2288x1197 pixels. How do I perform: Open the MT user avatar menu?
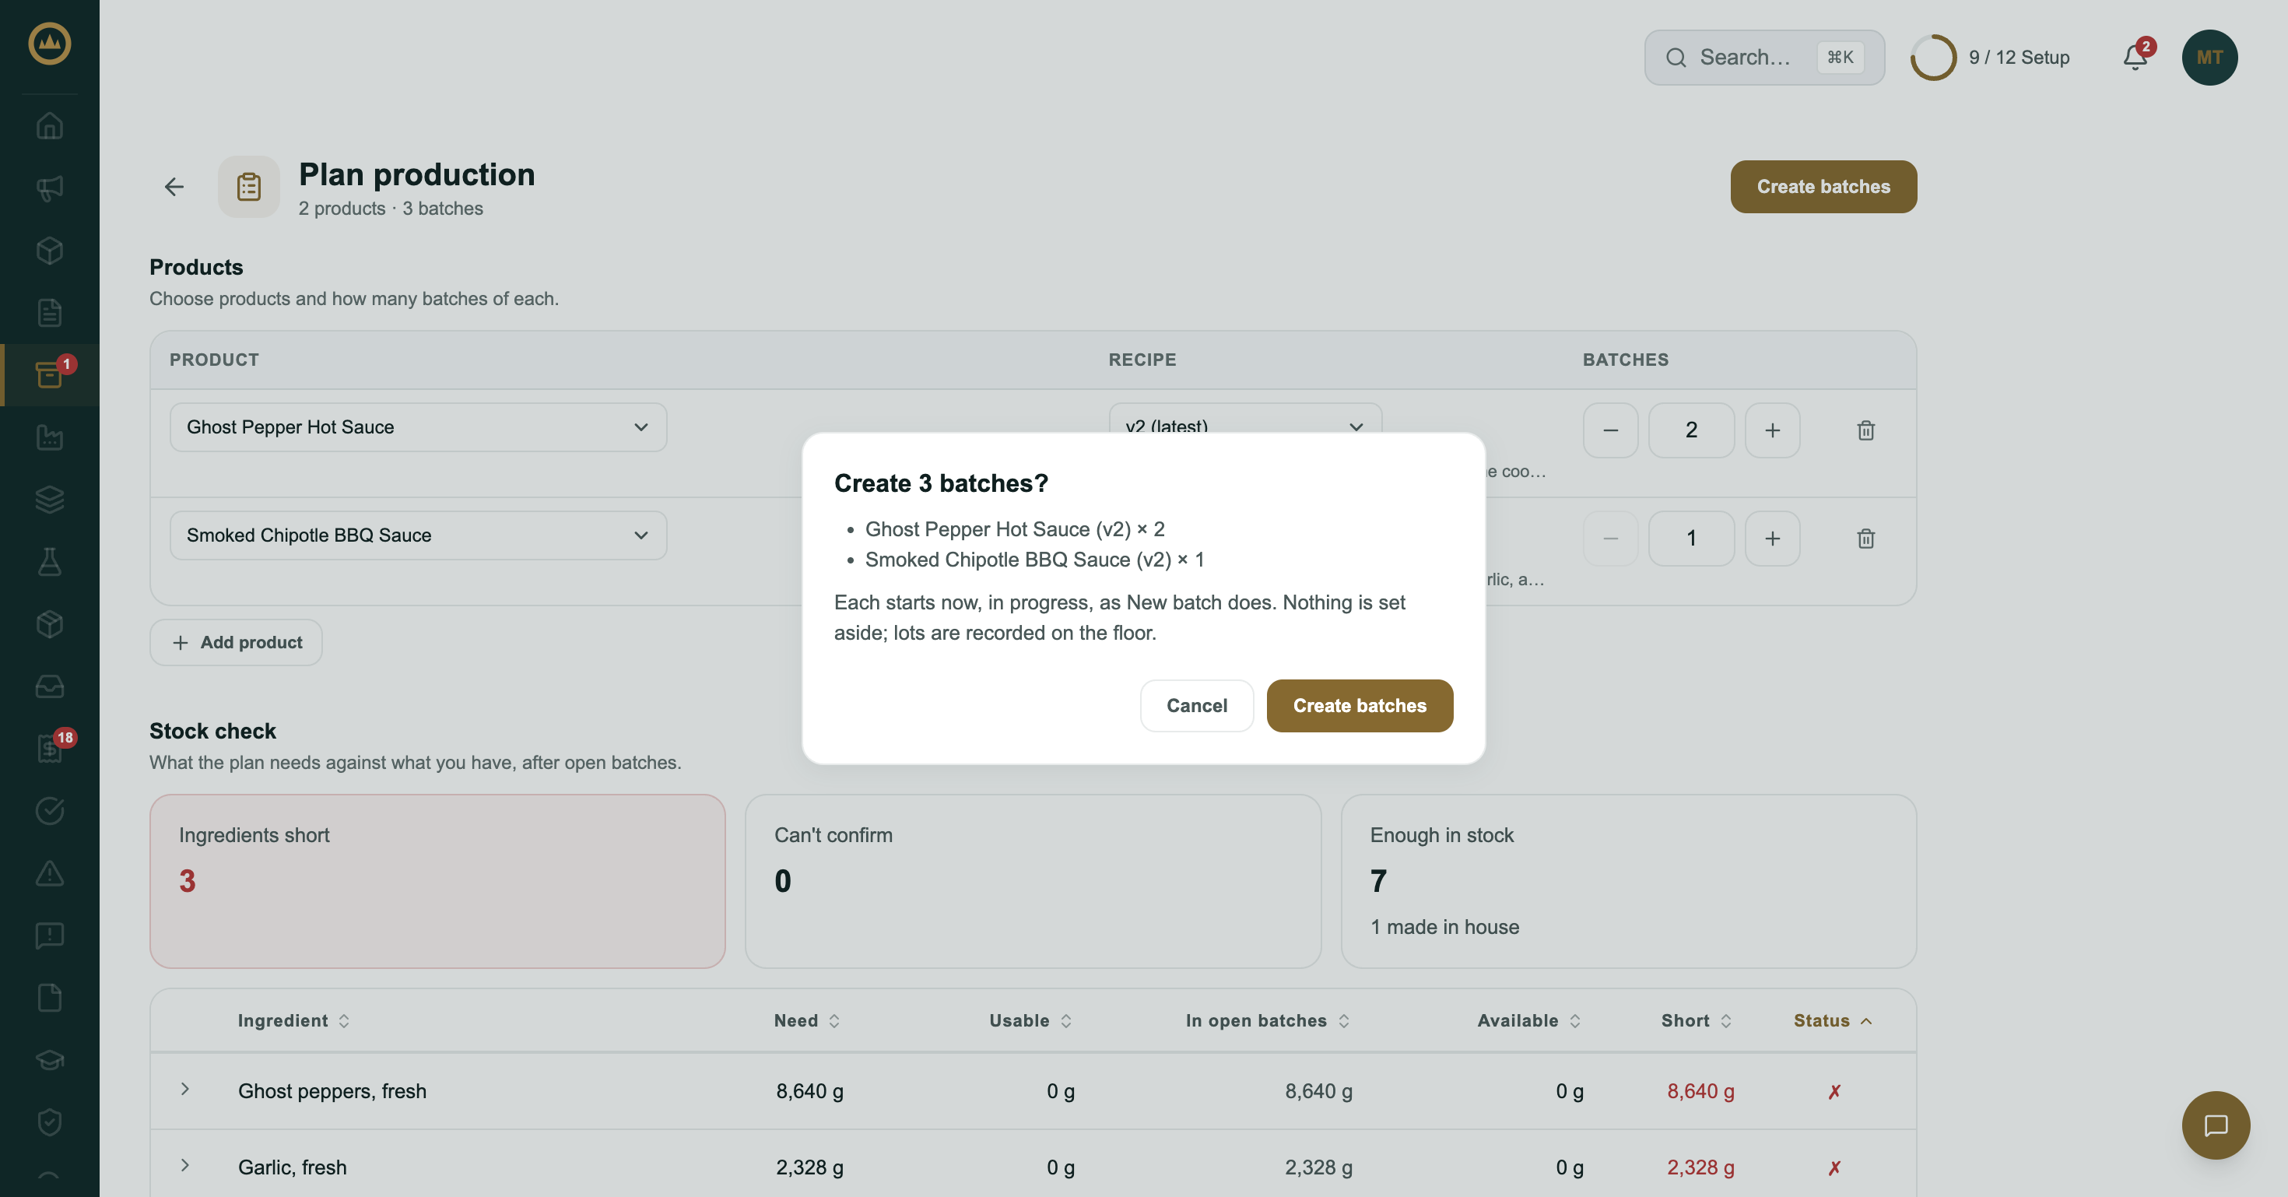2209,58
